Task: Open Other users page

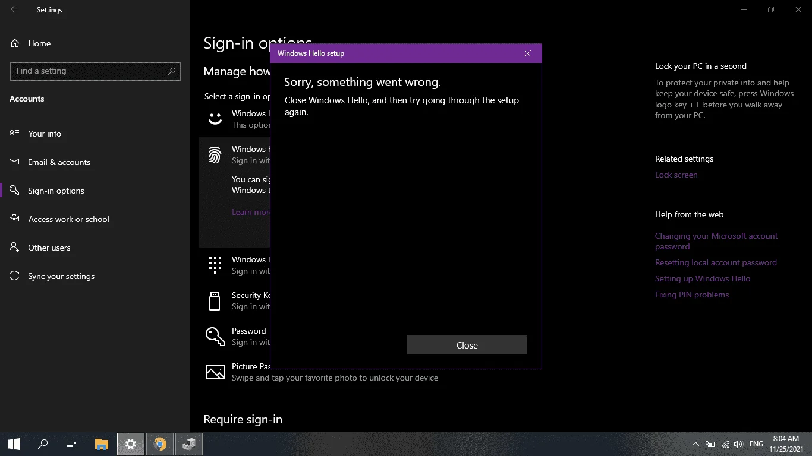Action: [95, 248]
